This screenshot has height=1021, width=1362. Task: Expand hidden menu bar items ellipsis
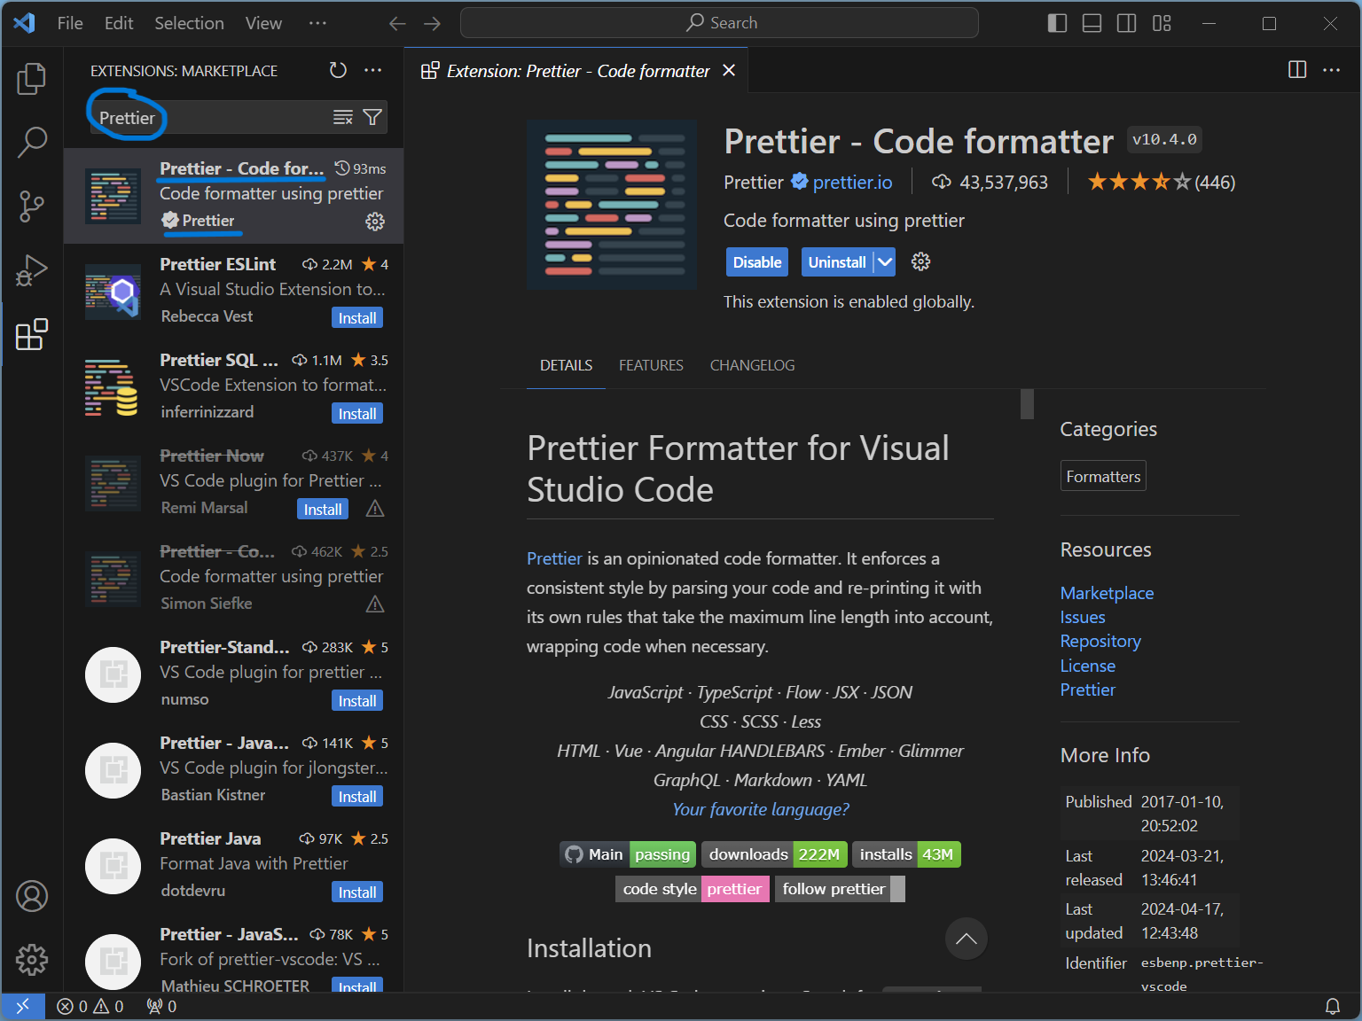[317, 23]
